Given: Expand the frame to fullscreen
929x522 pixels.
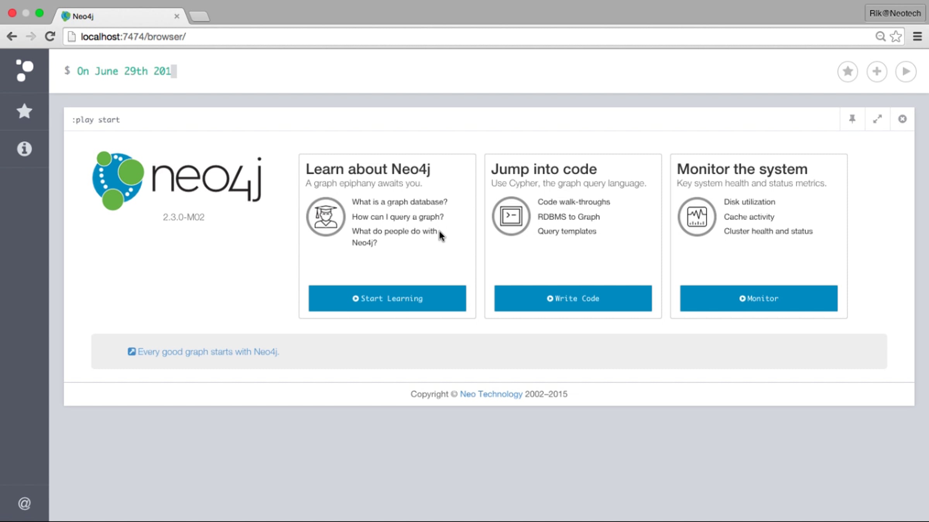Looking at the screenshot, I should [x=878, y=119].
